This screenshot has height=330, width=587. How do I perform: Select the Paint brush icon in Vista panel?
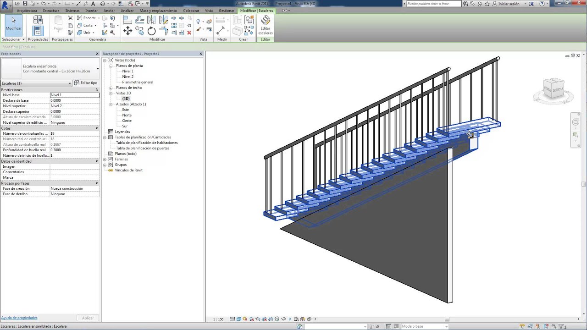click(198, 29)
